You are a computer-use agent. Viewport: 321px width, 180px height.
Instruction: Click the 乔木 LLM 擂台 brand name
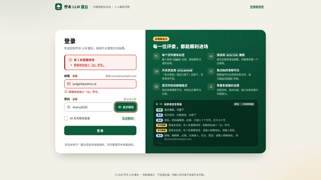[76, 7]
